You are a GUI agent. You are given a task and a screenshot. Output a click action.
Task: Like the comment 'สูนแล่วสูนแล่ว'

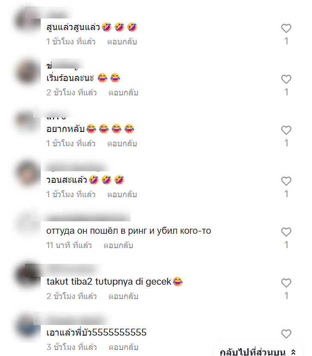point(286,28)
